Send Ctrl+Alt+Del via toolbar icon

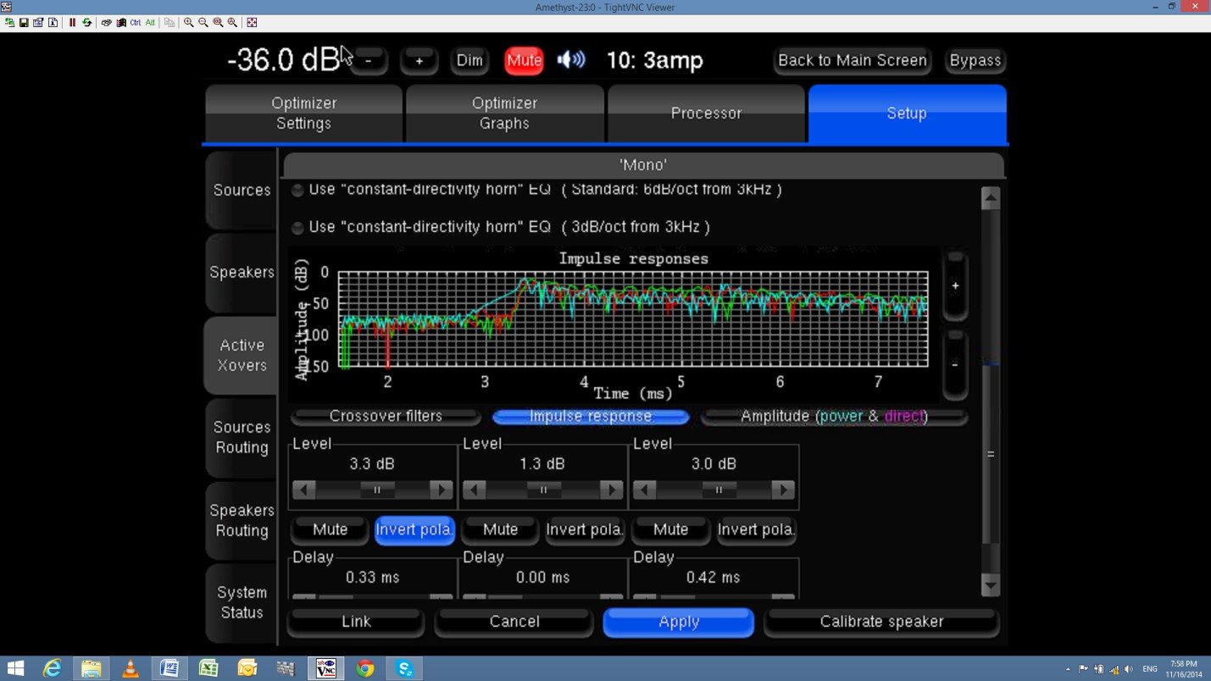pyautogui.click(x=107, y=23)
